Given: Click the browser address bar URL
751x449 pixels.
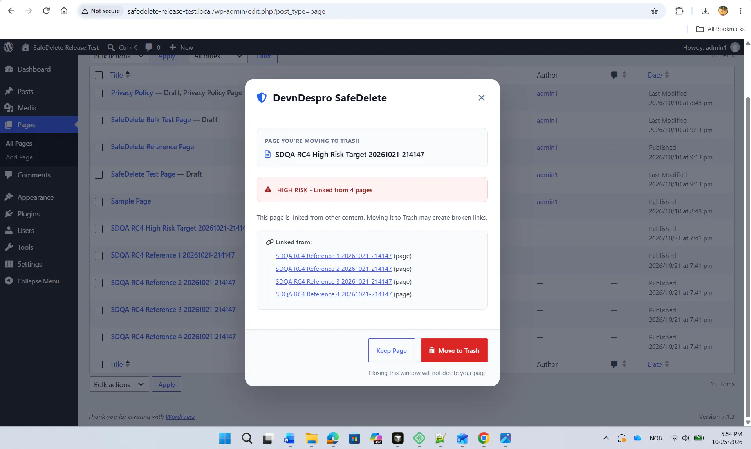Looking at the screenshot, I should pos(226,11).
